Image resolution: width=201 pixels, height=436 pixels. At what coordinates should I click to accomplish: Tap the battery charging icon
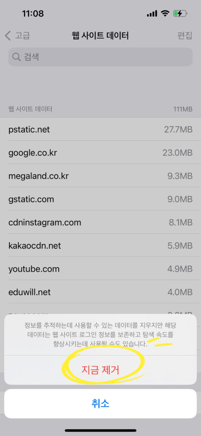click(180, 13)
